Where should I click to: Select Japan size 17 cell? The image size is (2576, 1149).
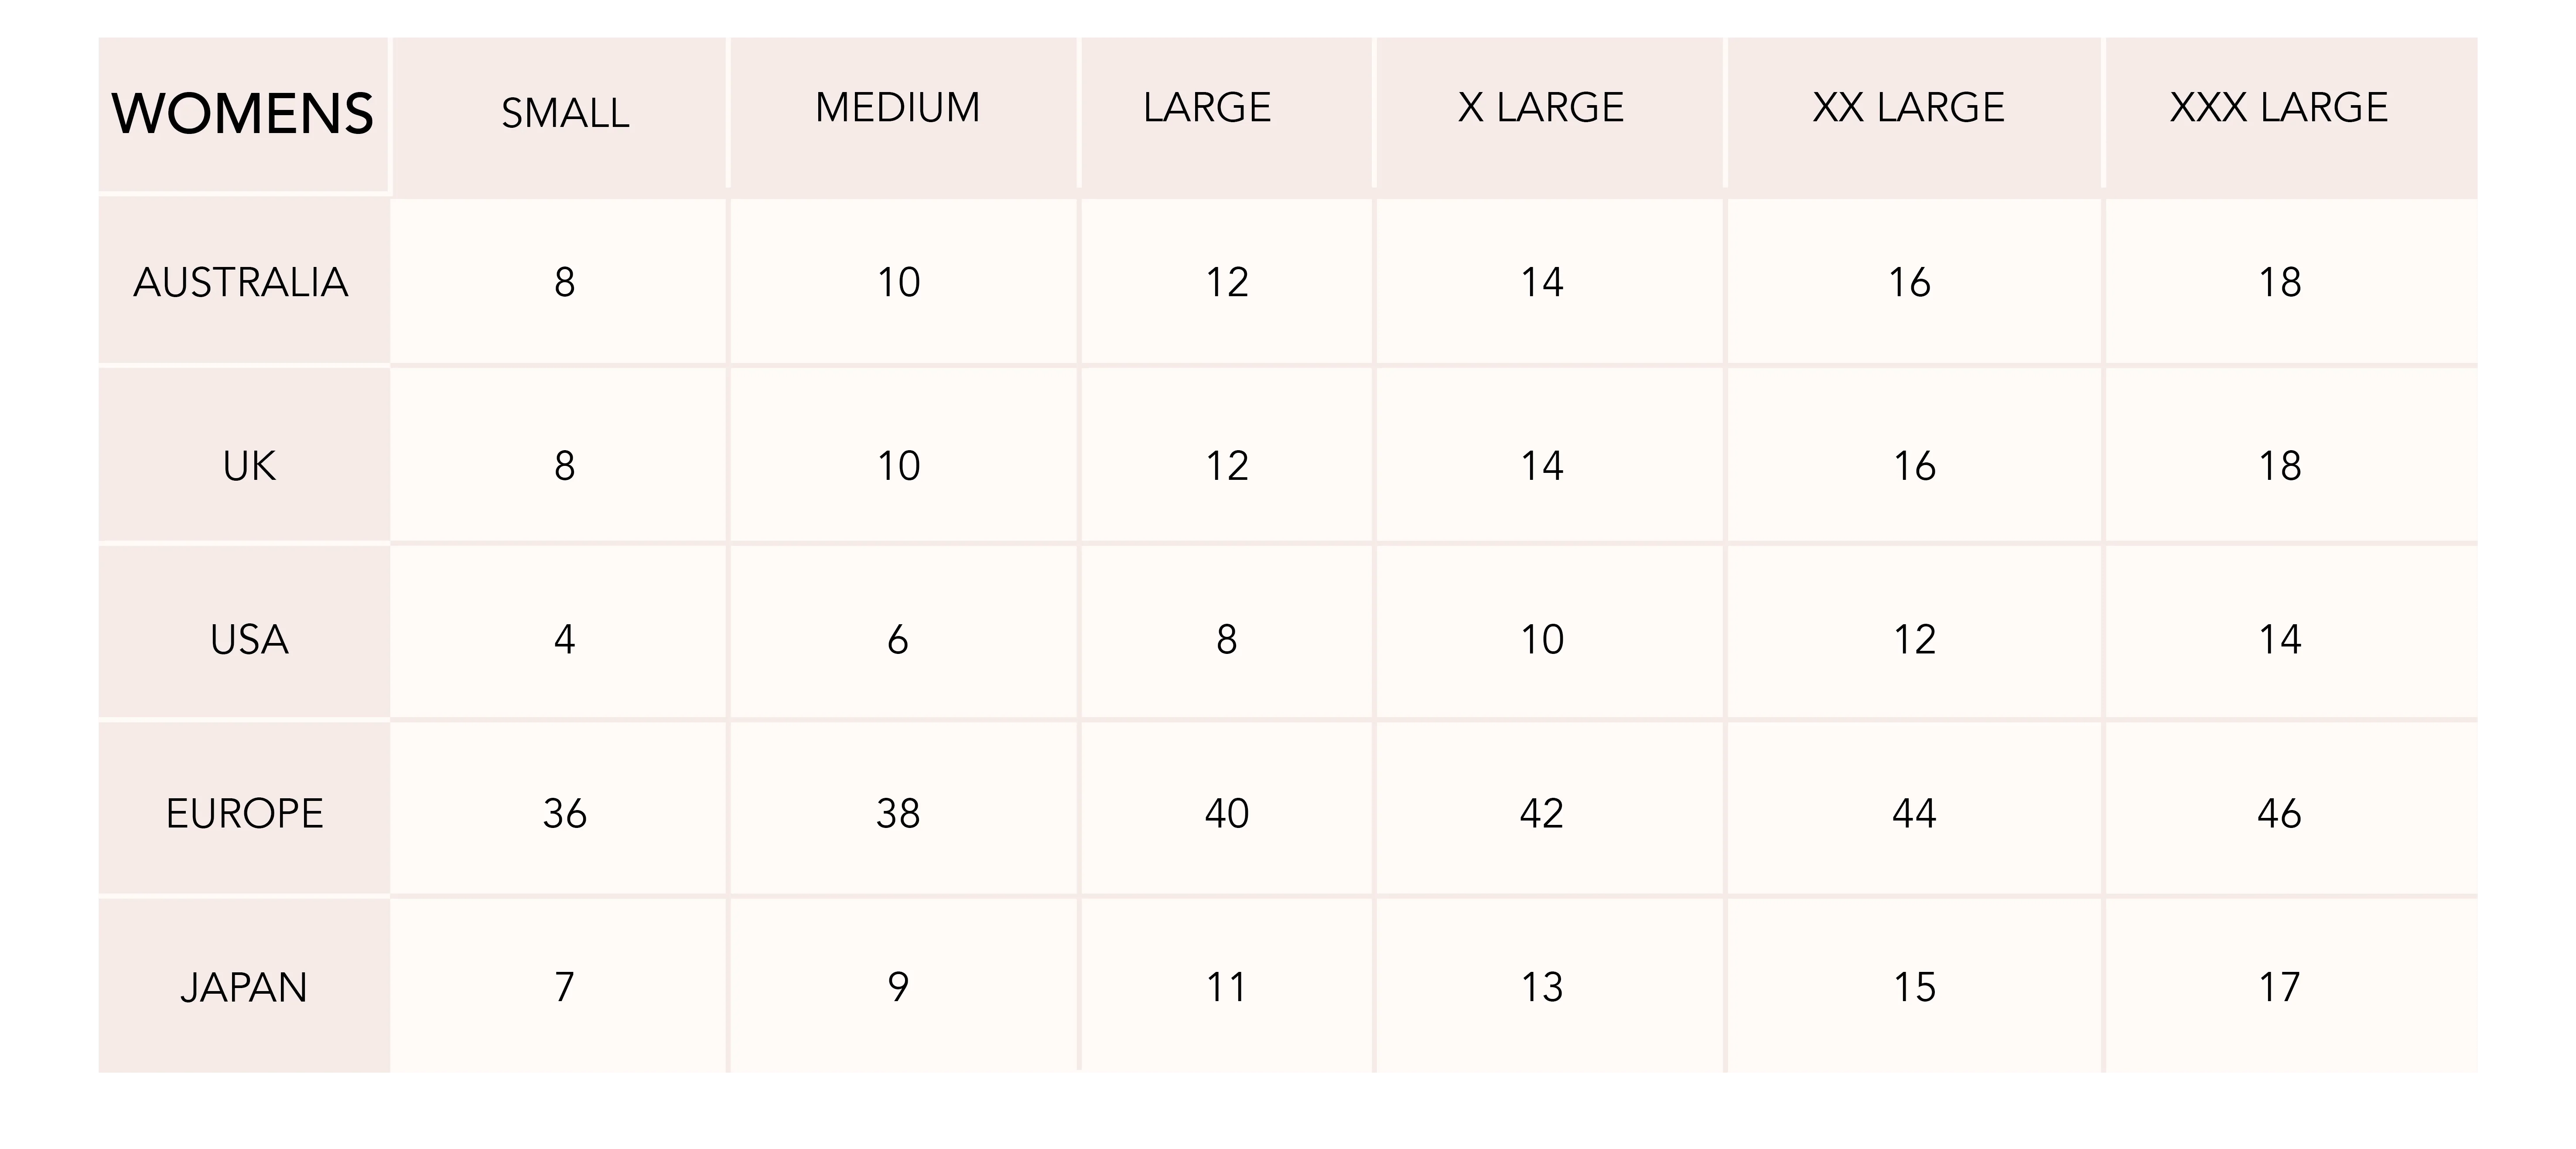[2279, 988]
